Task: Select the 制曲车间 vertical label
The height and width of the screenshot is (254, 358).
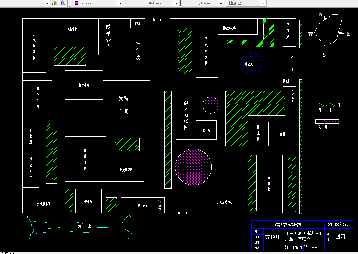Action: click(85, 159)
